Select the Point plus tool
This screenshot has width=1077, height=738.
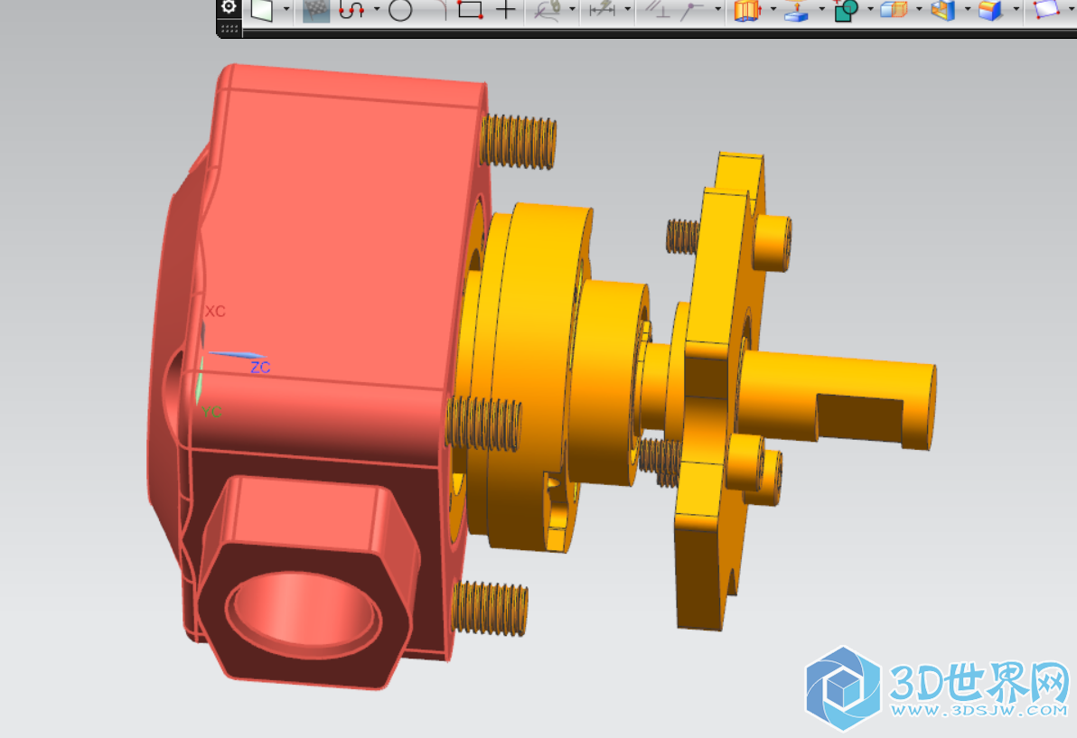click(x=506, y=10)
